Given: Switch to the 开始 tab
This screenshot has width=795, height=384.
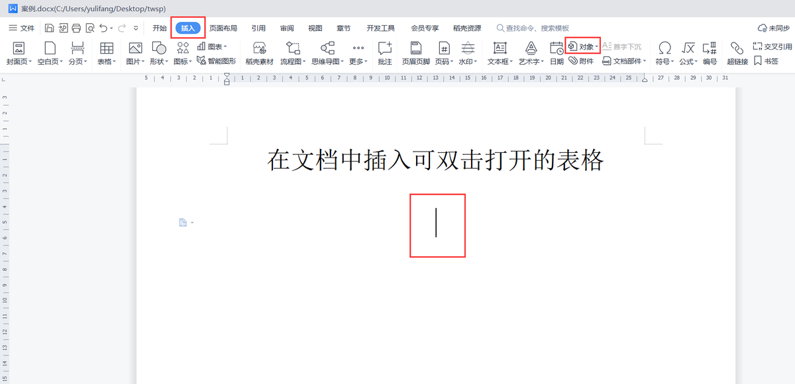Looking at the screenshot, I should pos(160,28).
